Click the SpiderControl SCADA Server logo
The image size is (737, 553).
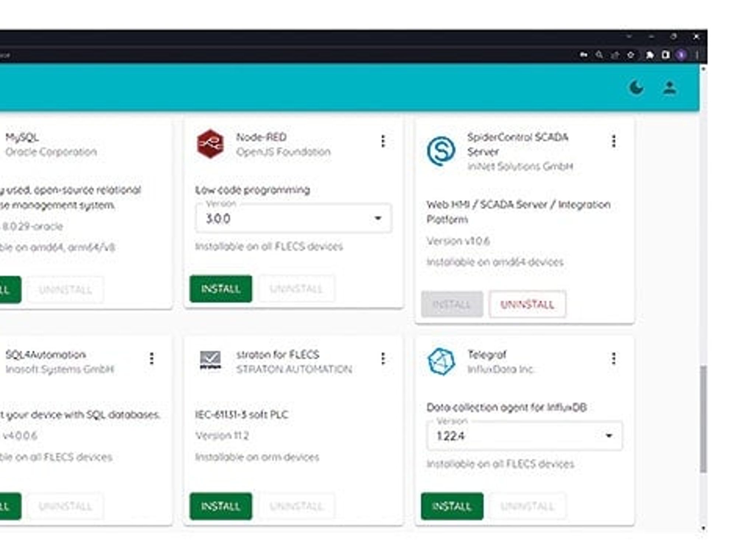pos(441,151)
